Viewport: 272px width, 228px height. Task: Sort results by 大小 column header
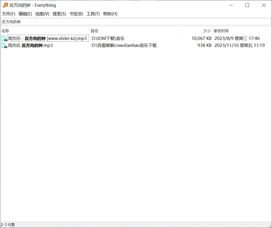195,31
